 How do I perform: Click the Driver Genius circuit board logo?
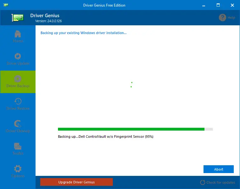(17, 17)
